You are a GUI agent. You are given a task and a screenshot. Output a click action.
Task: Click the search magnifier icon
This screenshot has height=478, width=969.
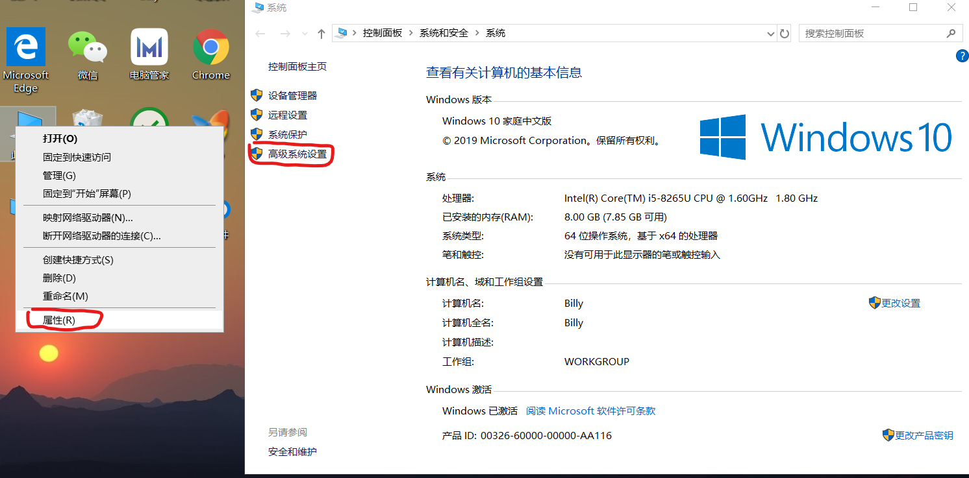click(x=951, y=33)
